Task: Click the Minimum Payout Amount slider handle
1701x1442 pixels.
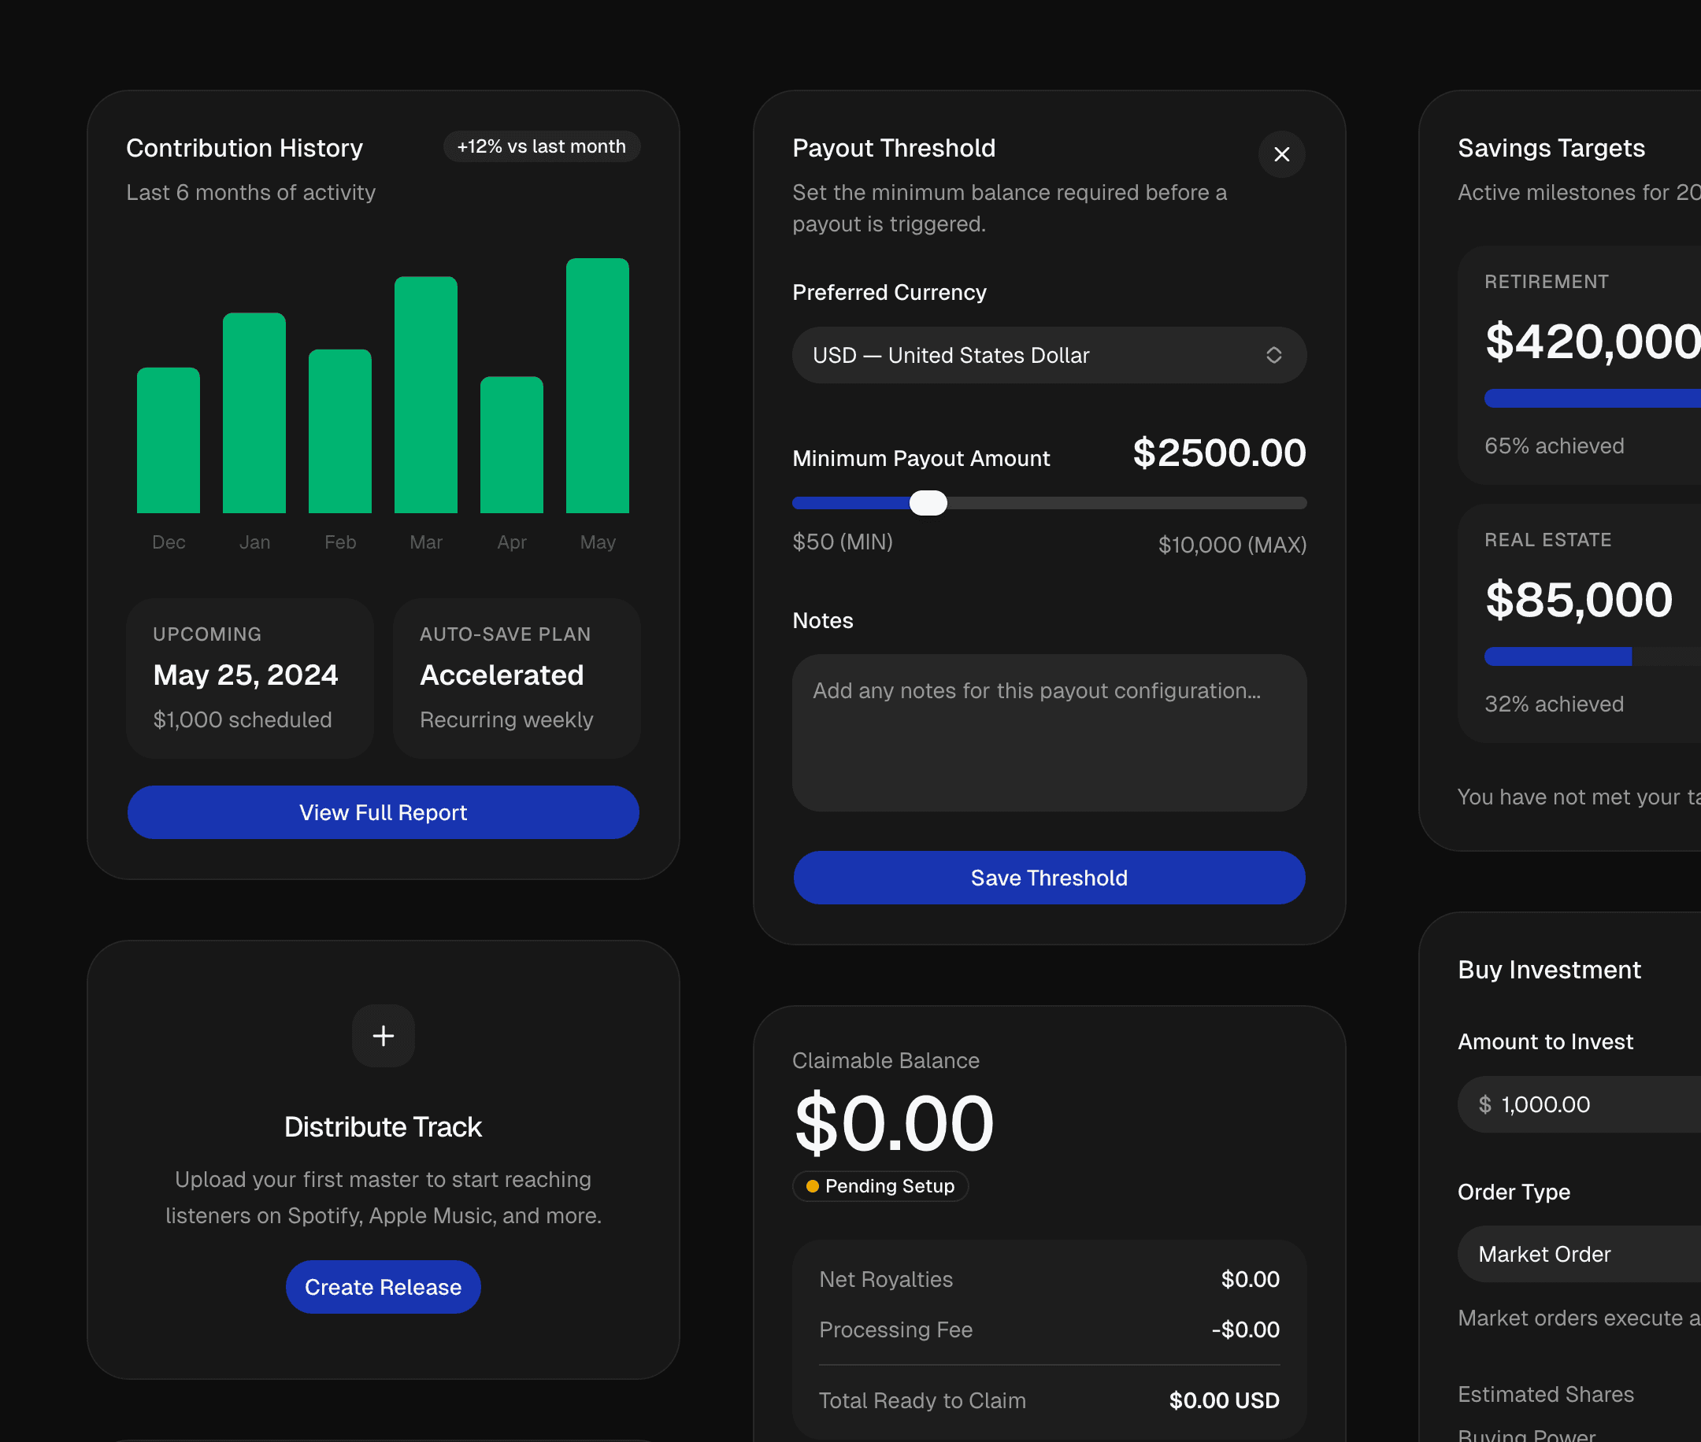Action: pyautogui.click(x=928, y=503)
